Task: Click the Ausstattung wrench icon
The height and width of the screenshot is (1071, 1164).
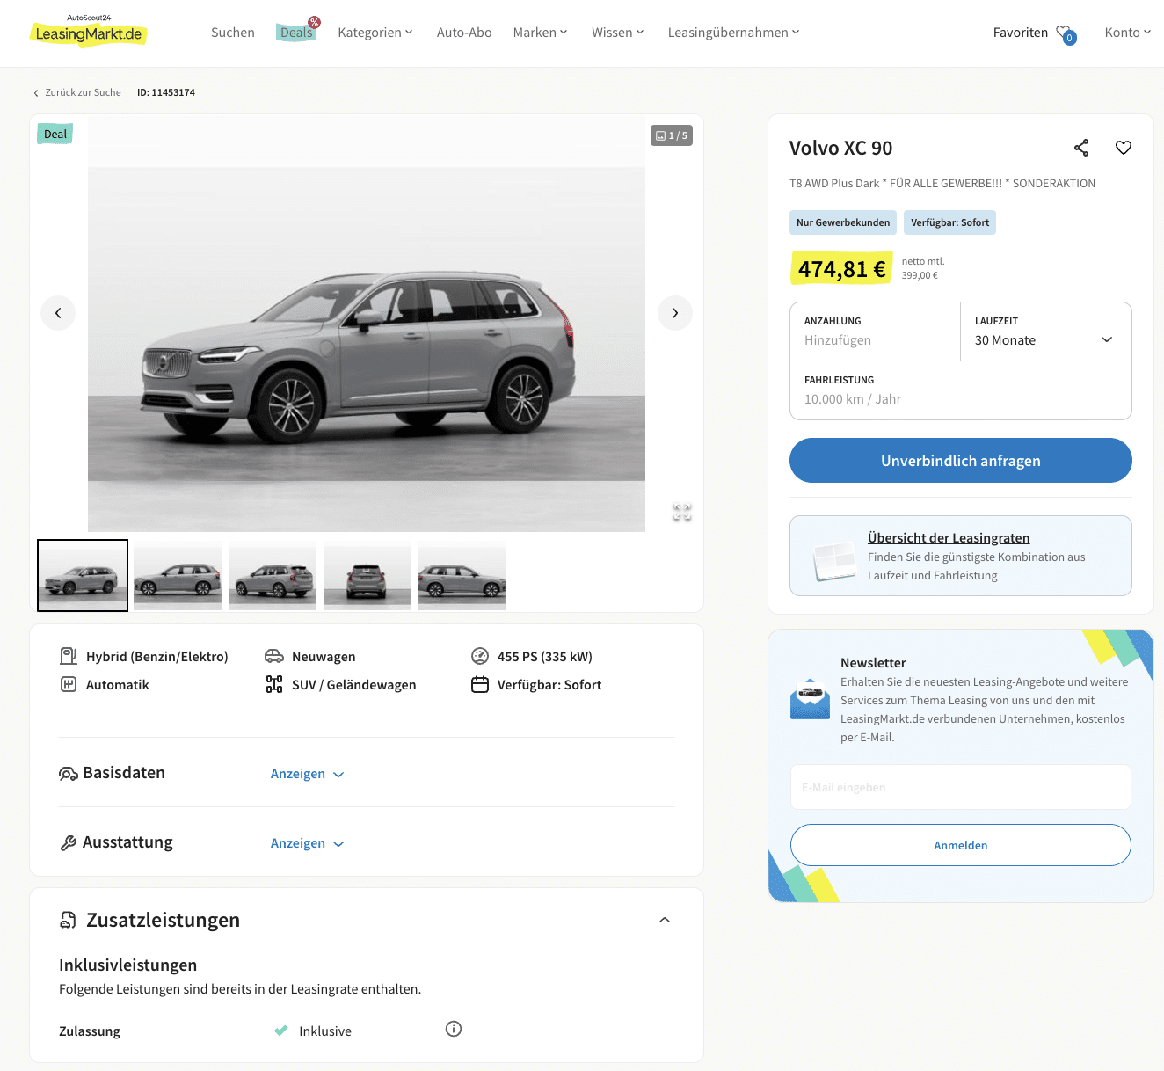Action: [69, 843]
